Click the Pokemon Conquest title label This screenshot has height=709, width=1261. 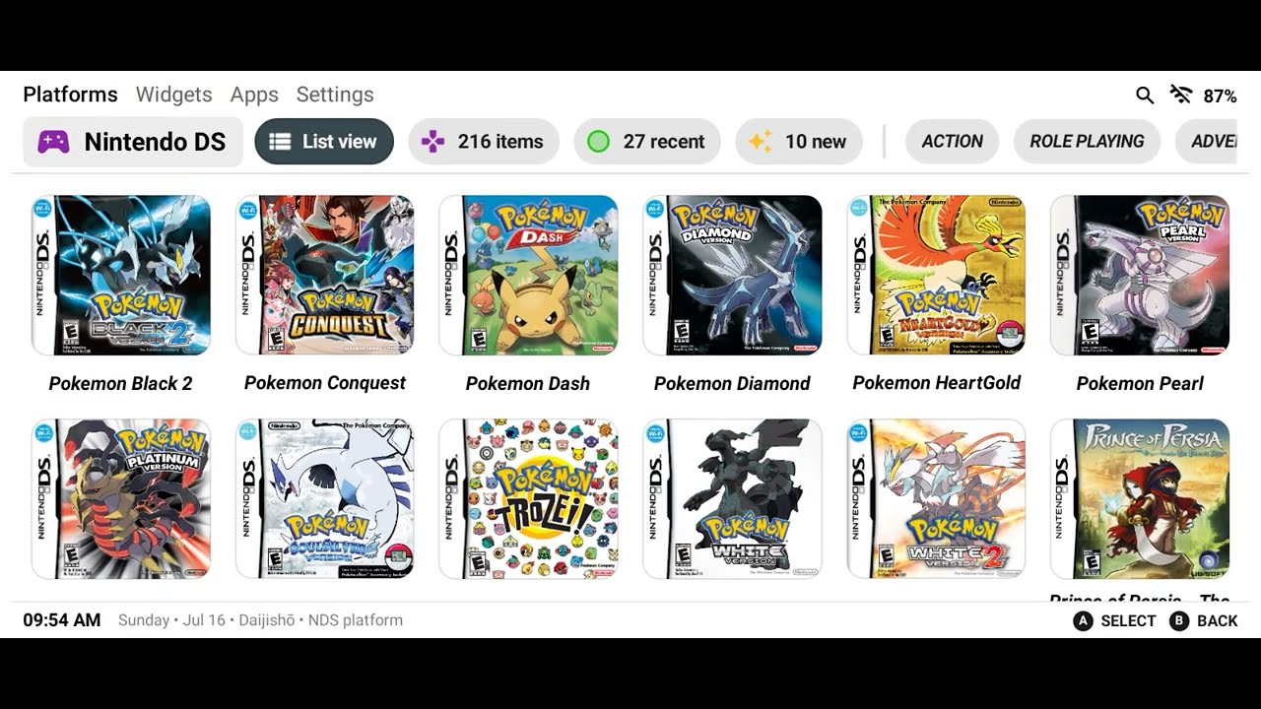(325, 383)
